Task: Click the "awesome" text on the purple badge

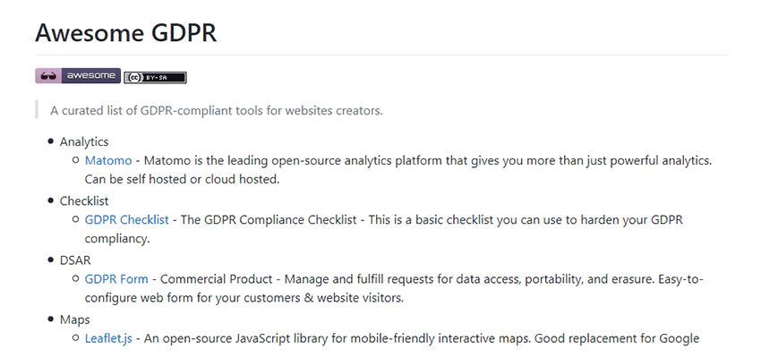Action: point(90,76)
